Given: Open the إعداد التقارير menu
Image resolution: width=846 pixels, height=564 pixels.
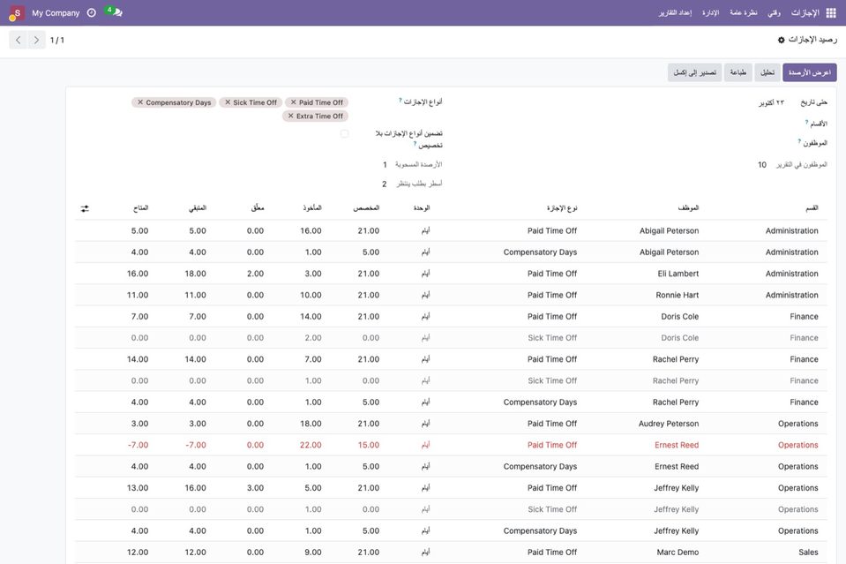Looking at the screenshot, I should point(675,13).
